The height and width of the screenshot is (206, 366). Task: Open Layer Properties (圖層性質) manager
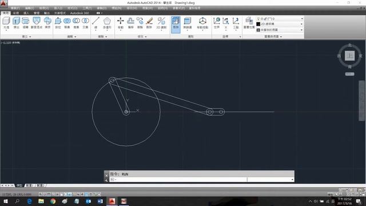point(249,23)
